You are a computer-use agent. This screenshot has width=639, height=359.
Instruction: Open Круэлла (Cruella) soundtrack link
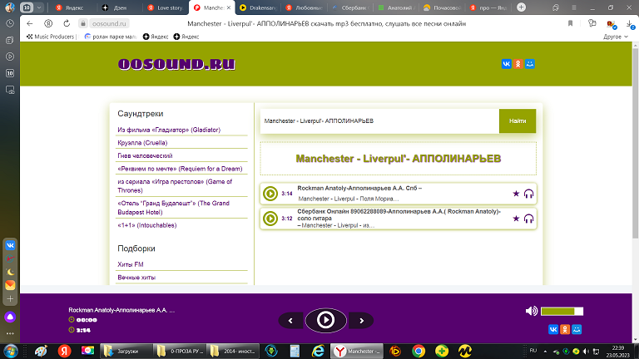pyautogui.click(x=142, y=143)
